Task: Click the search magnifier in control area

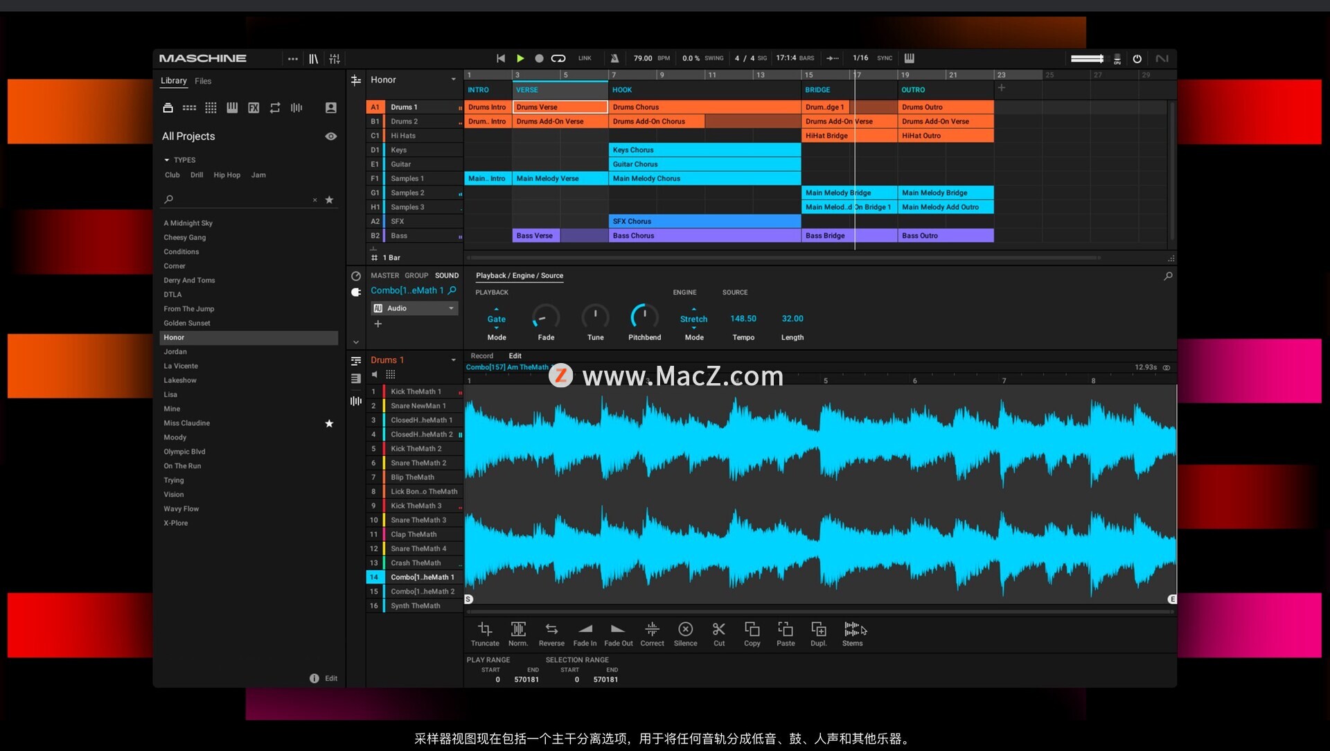Action: [x=1168, y=276]
